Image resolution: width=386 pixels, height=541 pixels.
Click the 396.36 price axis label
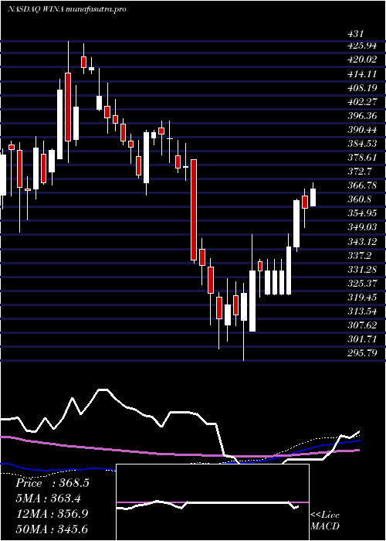[x=362, y=116]
